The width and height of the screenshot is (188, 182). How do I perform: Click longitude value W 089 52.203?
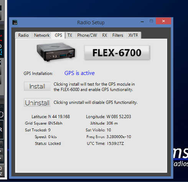[119, 116]
